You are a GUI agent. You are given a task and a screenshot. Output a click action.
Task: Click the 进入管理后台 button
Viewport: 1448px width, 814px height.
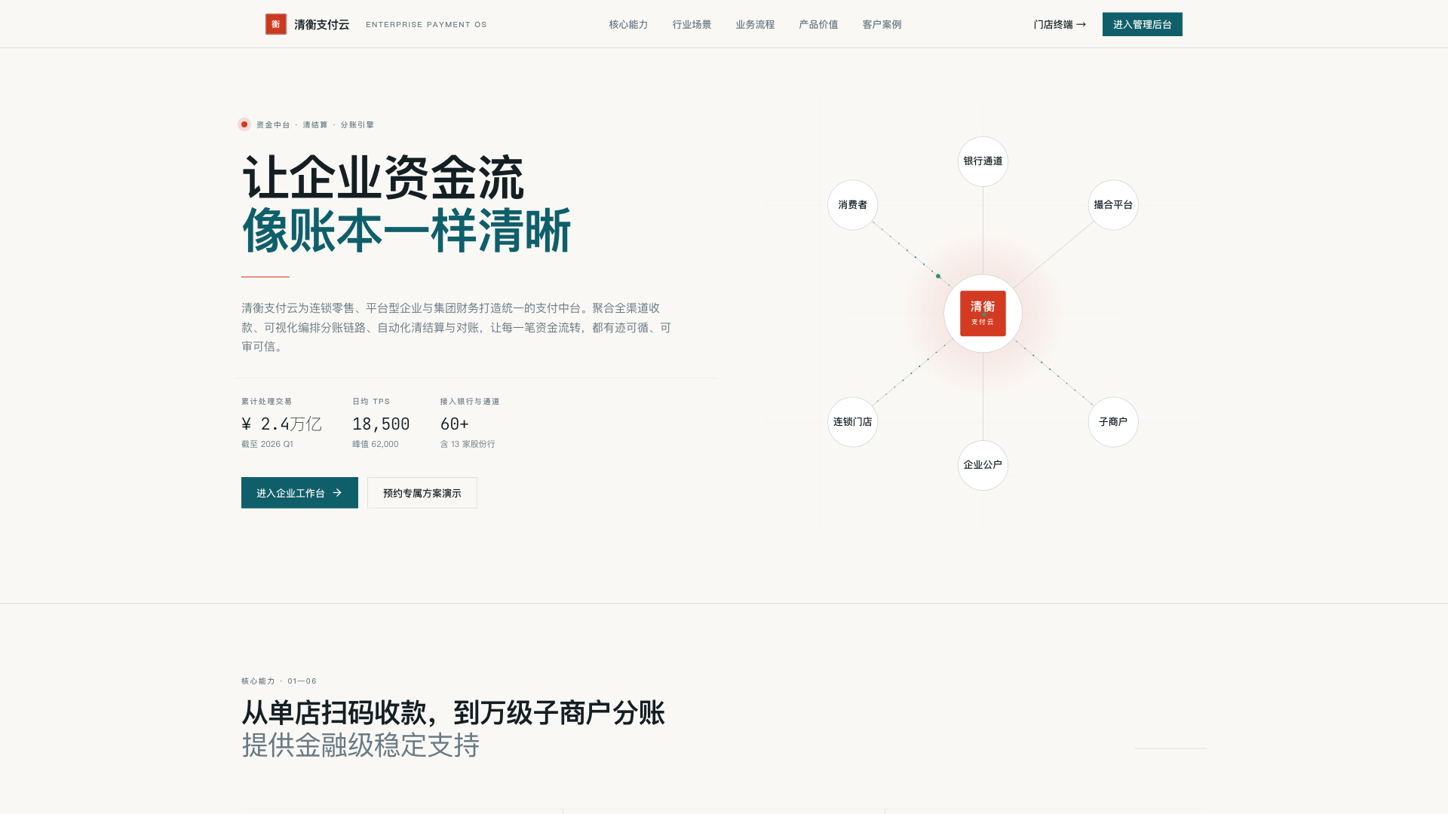pyautogui.click(x=1143, y=23)
